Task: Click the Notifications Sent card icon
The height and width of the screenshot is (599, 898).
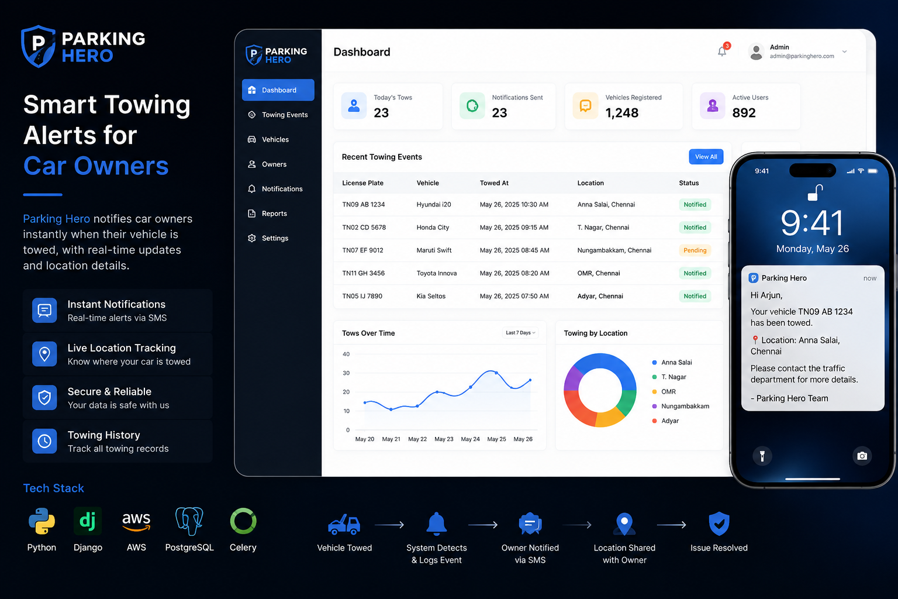Action: click(x=472, y=106)
